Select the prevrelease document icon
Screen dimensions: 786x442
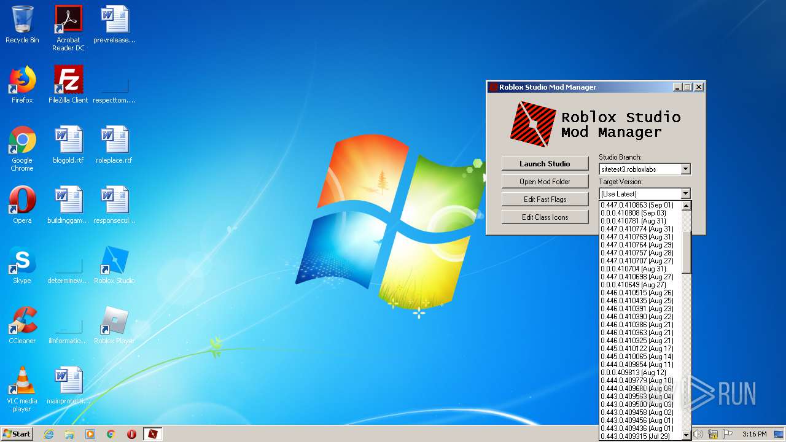coord(114,25)
